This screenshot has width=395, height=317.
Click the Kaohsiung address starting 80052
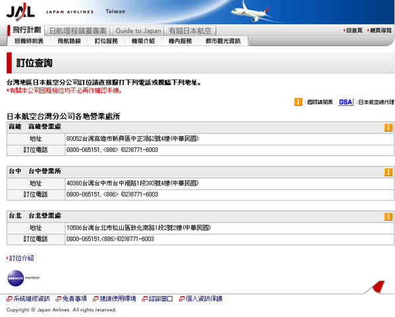tap(132, 139)
